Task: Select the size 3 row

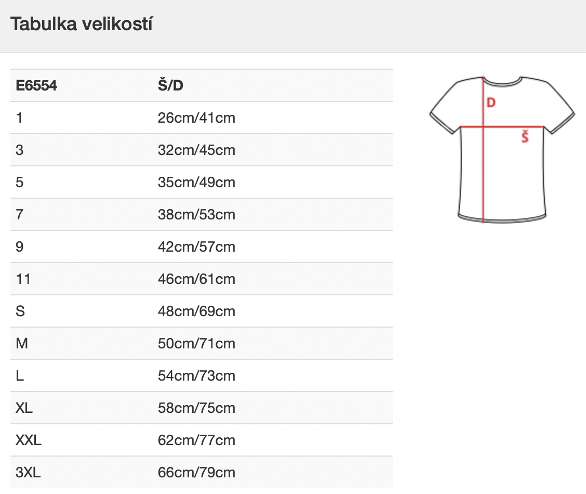Action: point(202,150)
